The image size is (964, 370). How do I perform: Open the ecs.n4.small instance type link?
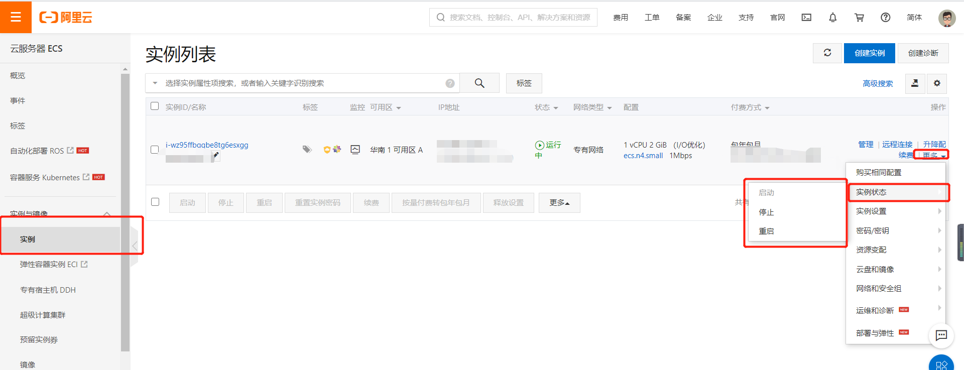(643, 156)
